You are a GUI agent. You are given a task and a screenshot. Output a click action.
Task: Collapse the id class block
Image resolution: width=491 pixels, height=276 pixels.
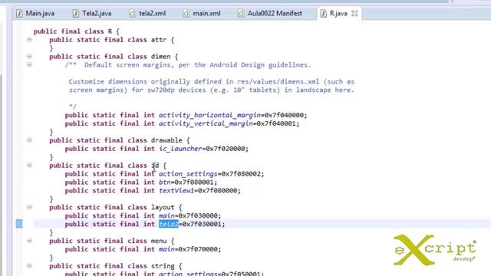(x=29, y=165)
